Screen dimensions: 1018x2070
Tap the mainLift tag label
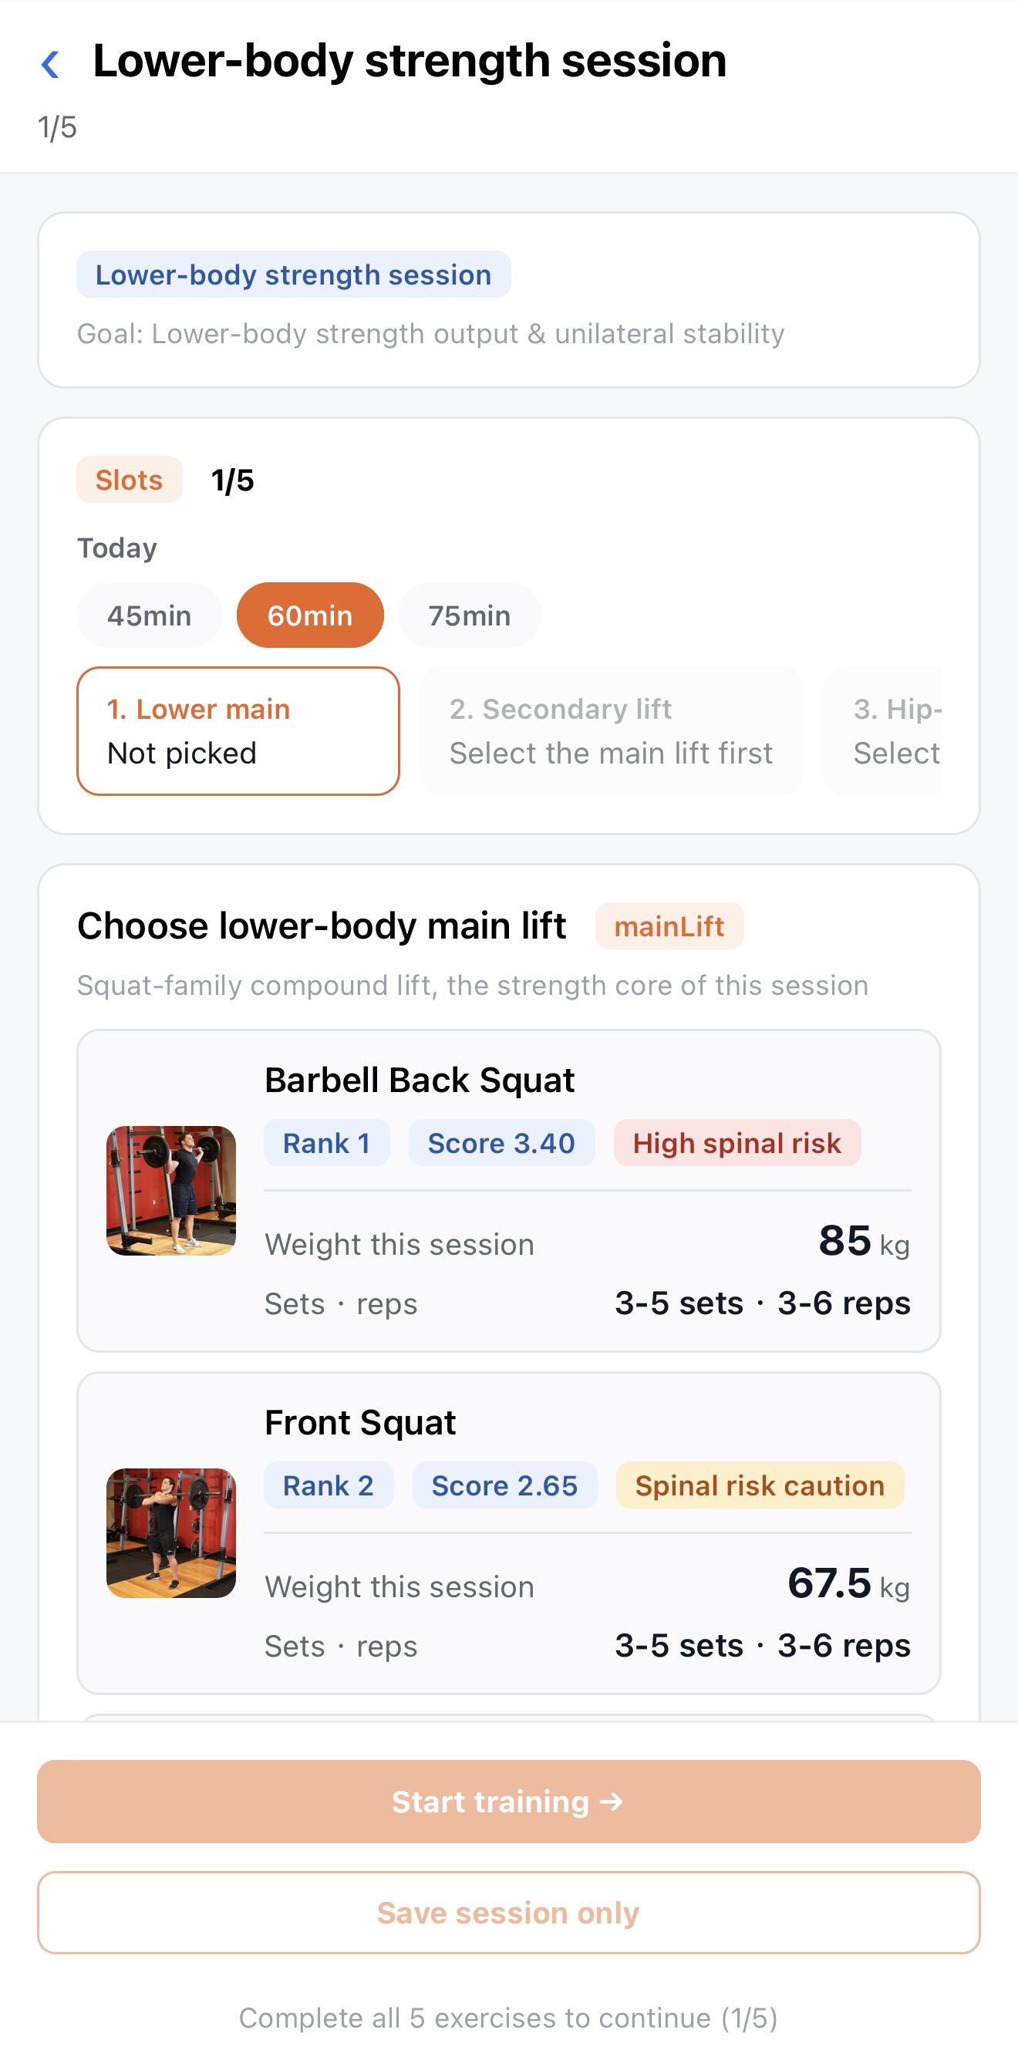(x=669, y=925)
